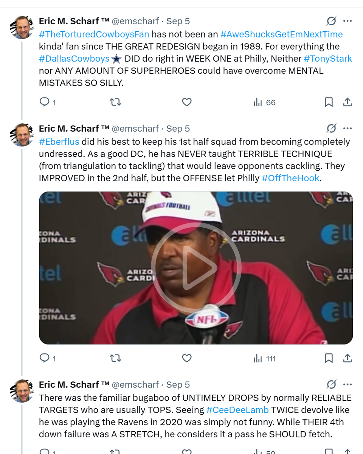Viewport: 363px width, 454px height.
Task: Like the first tweet mentioning #TonyStark
Action: 187,102
